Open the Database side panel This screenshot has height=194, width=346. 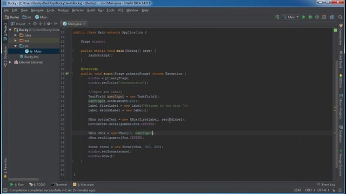pyautogui.click(x=341, y=134)
